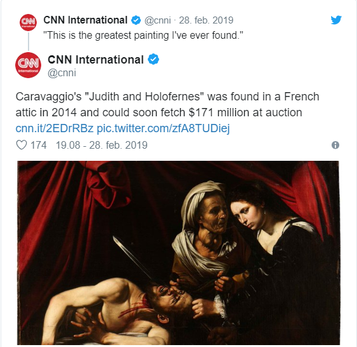Open the tweet info icon
357x347 pixels.
[x=335, y=145]
